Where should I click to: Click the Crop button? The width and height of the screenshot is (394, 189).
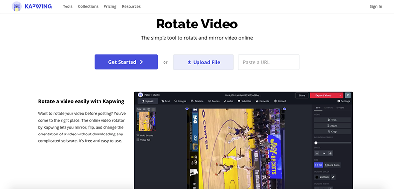pos(332,132)
